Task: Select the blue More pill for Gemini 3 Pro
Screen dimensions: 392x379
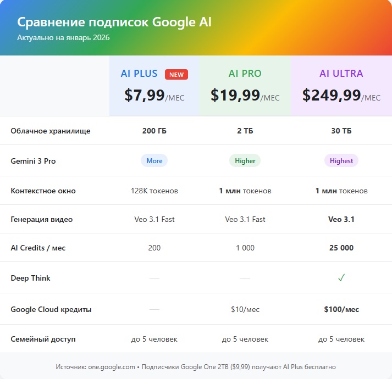Action: click(x=154, y=161)
